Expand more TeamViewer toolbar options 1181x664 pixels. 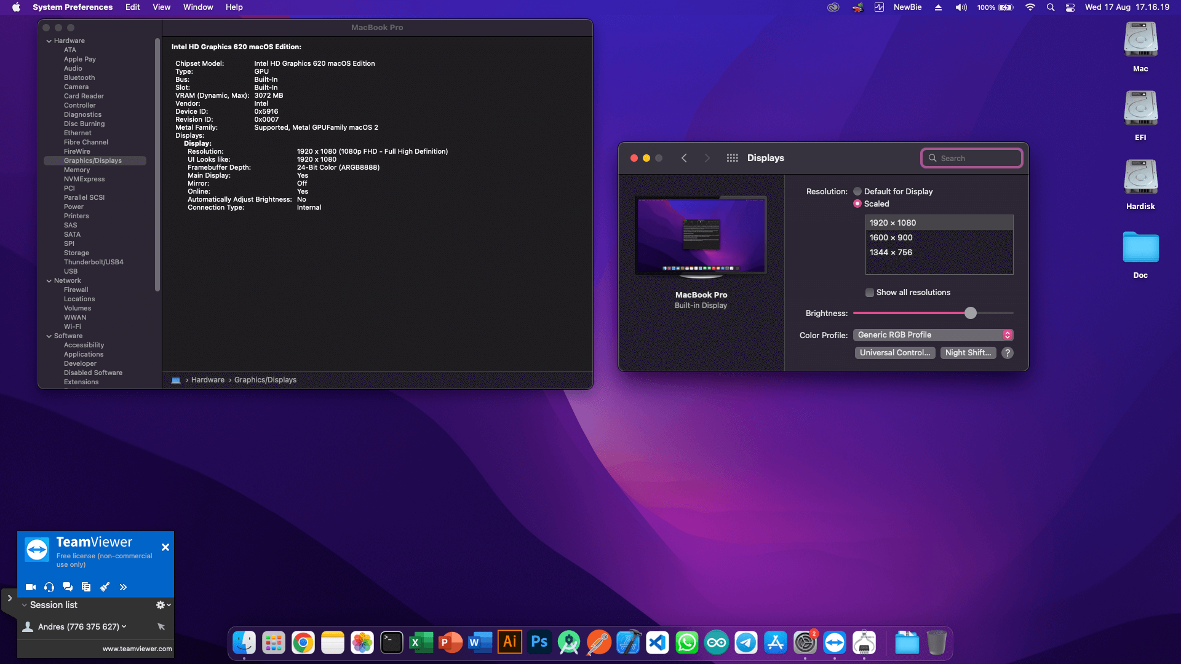point(123,587)
